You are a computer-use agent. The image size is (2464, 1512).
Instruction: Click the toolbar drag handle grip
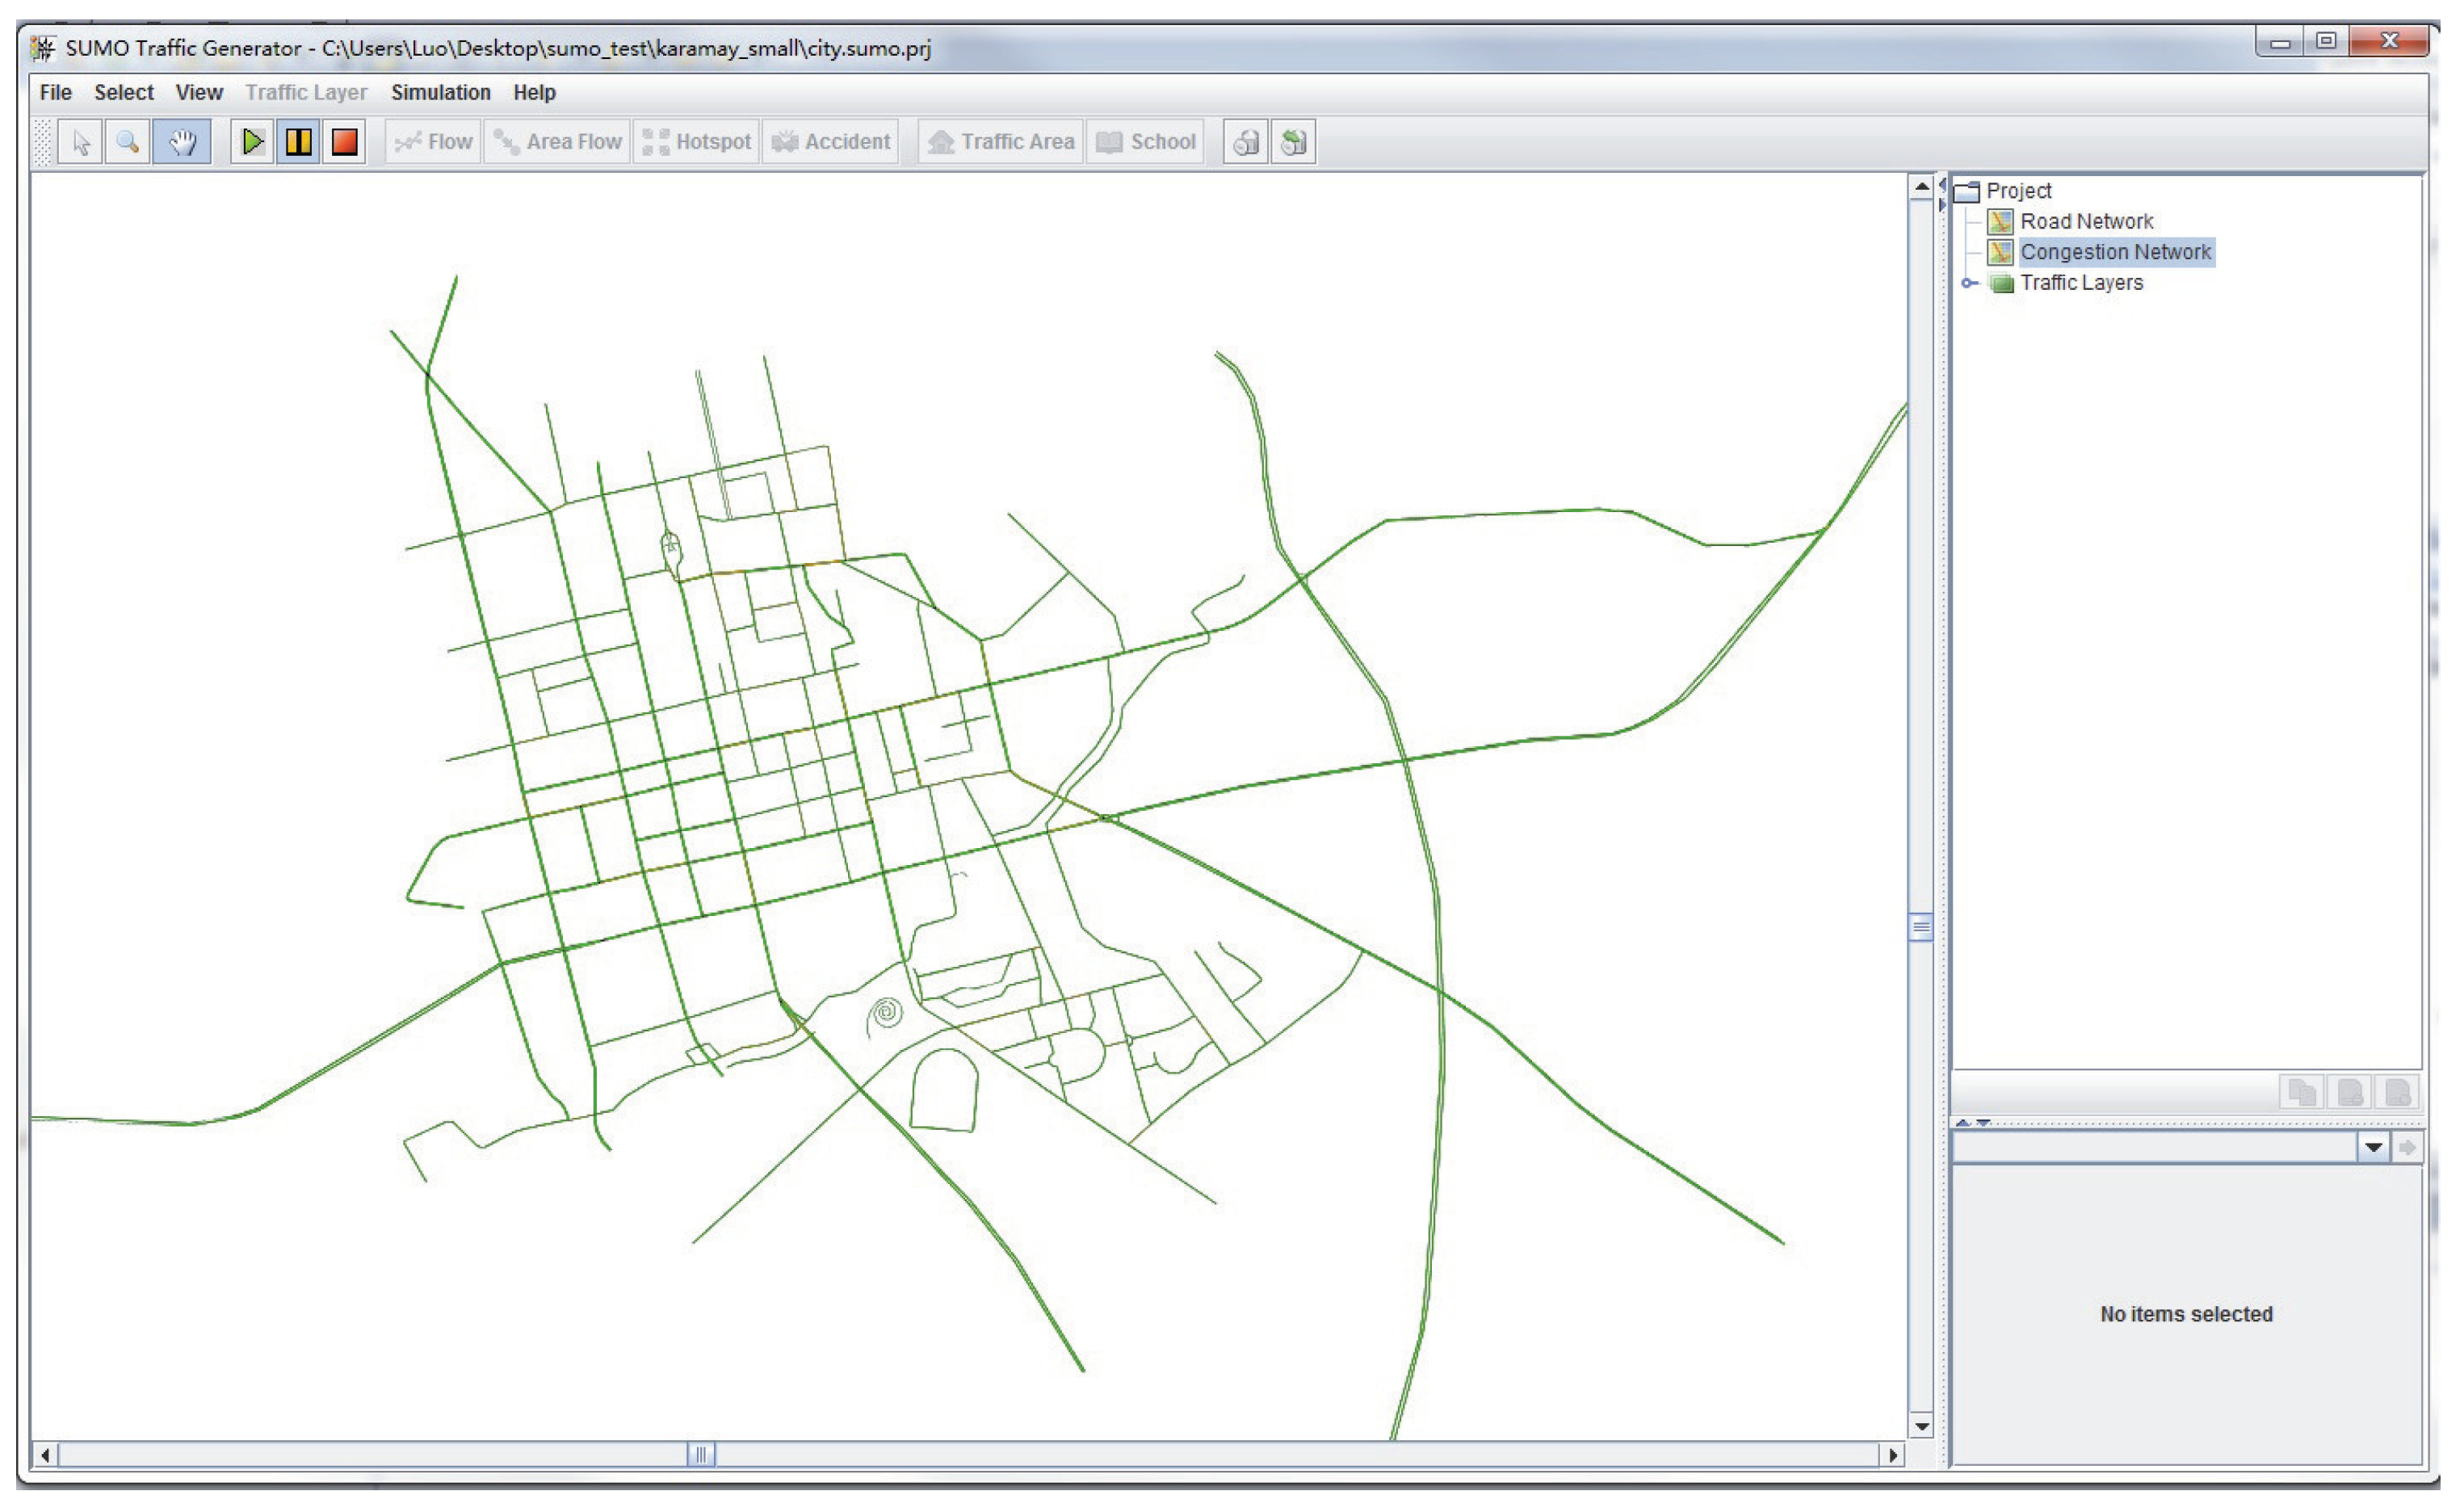pyautogui.click(x=42, y=142)
